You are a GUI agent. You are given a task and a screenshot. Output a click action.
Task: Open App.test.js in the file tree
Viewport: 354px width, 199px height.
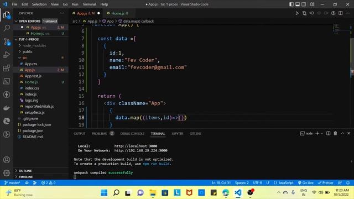click(x=33, y=76)
